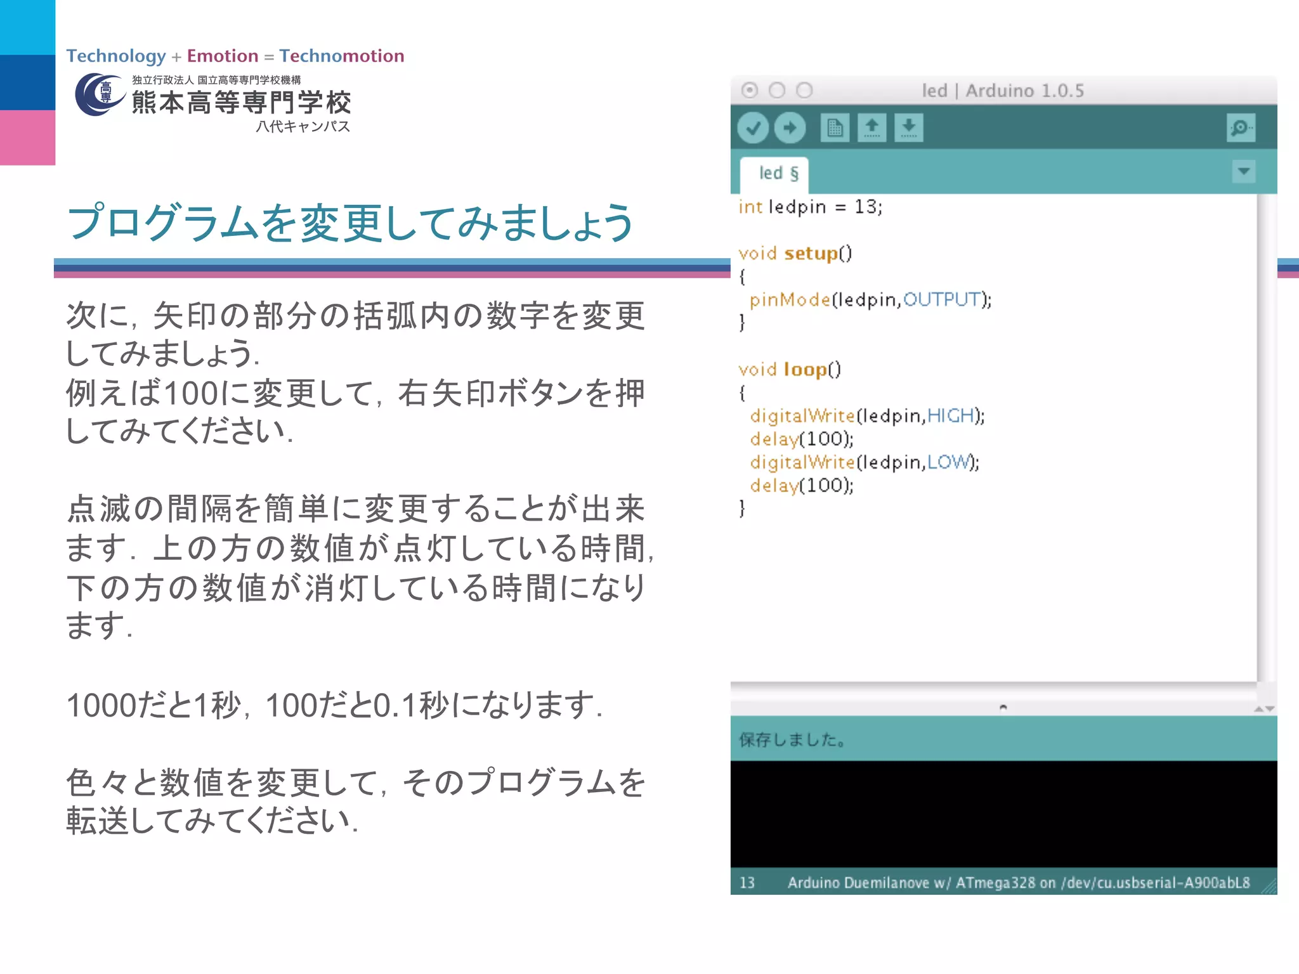The width and height of the screenshot is (1299, 974).
Task: Click the Open sketch up-arrow icon
Action: (871, 128)
